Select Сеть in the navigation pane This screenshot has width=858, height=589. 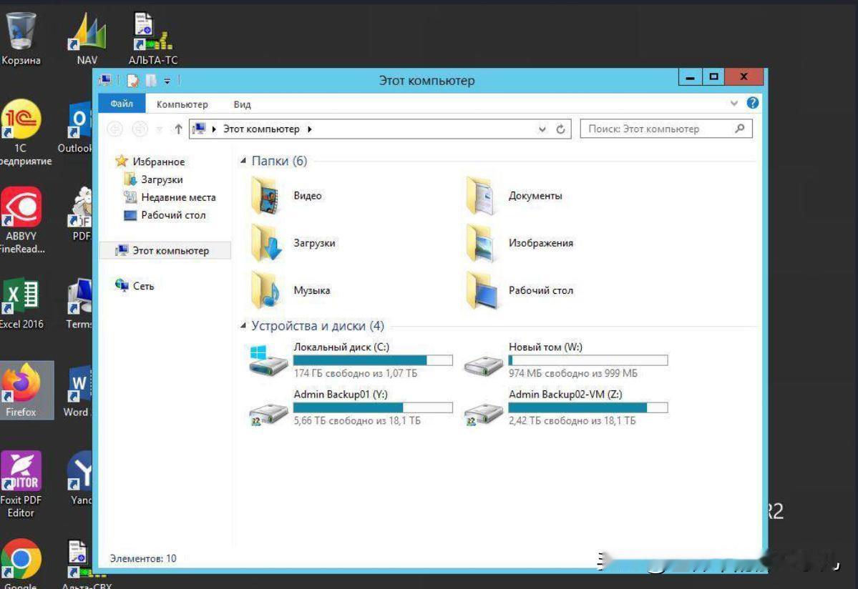(135, 286)
